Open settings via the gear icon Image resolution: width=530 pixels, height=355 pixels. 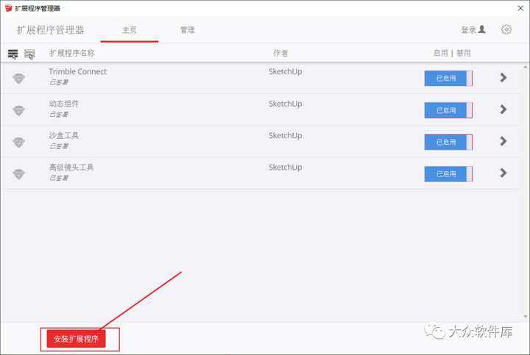point(506,29)
